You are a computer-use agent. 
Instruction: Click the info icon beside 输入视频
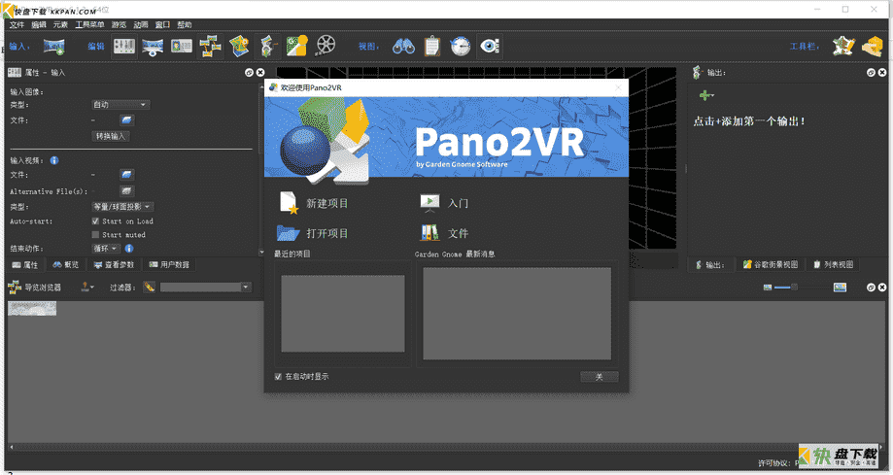point(54,160)
